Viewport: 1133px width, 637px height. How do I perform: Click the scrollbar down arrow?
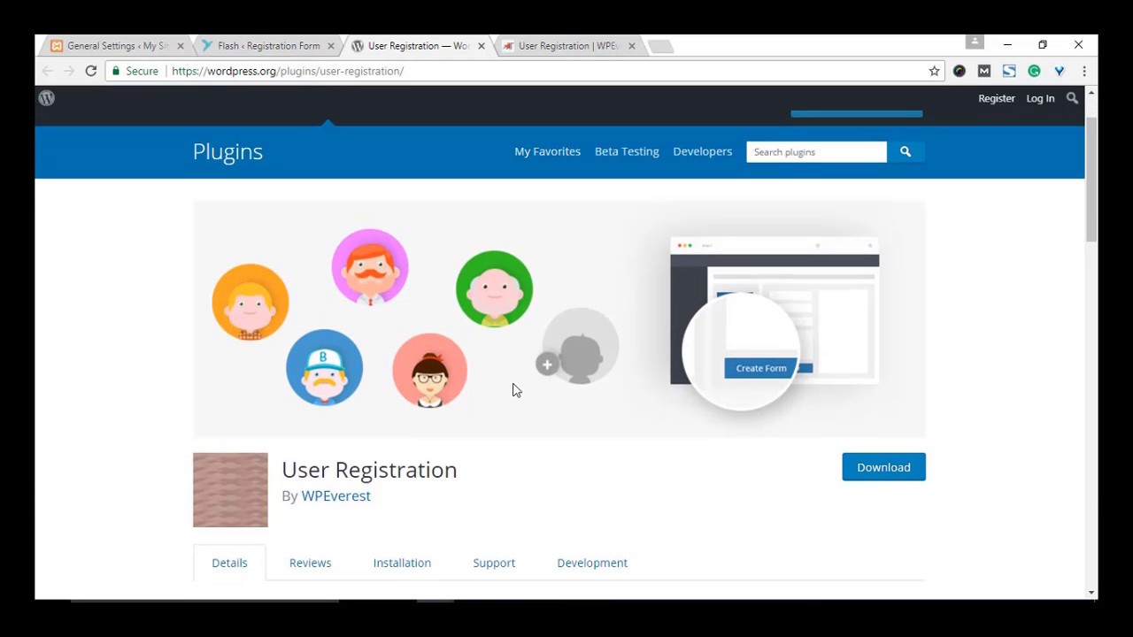coord(1091,592)
